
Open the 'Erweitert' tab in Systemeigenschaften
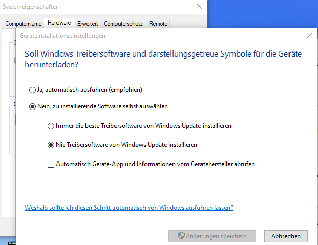click(x=88, y=24)
